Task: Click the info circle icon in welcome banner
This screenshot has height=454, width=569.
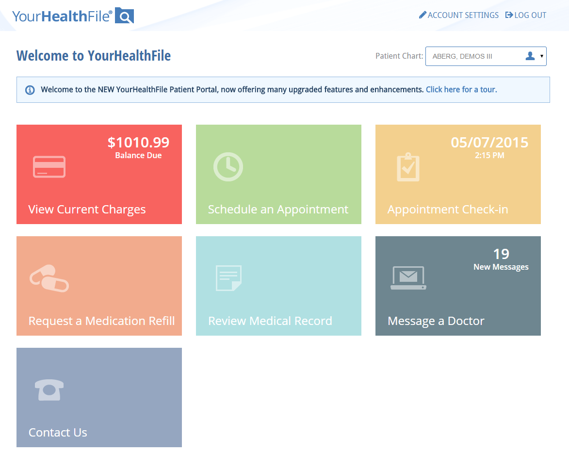Action: (30, 90)
